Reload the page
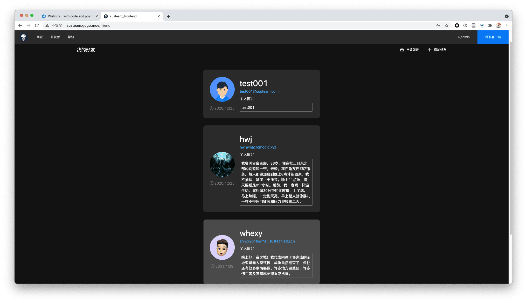The height and width of the screenshot is (303, 527). pyautogui.click(x=37, y=25)
